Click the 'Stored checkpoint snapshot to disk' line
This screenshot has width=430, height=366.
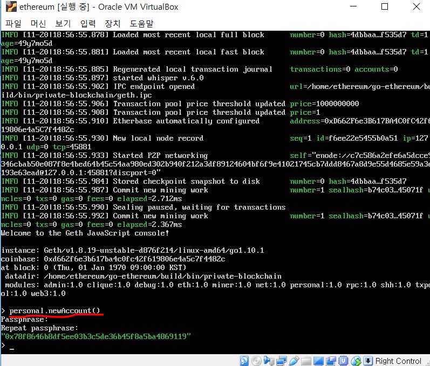click(x=204, y=181)
